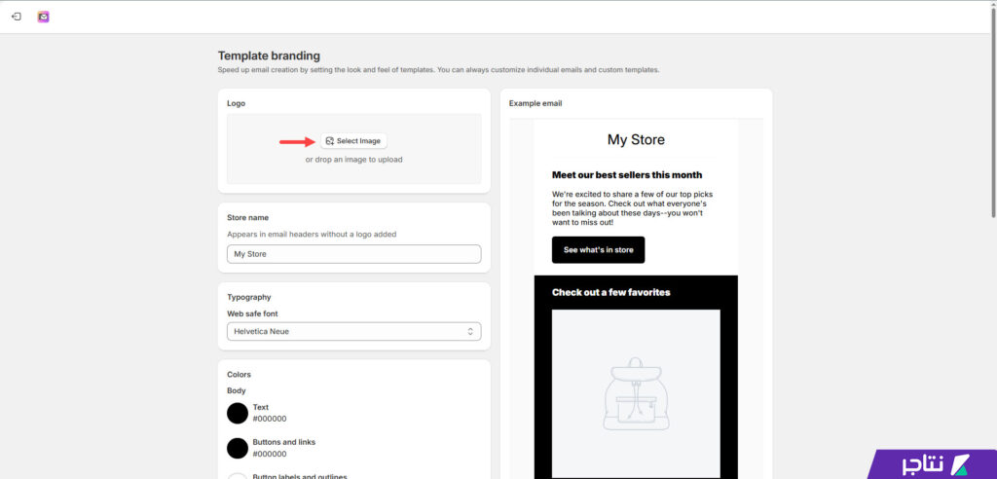The image size is (997, 479).
Task: Click the logo image drop zone text
Action: (353, 160)
